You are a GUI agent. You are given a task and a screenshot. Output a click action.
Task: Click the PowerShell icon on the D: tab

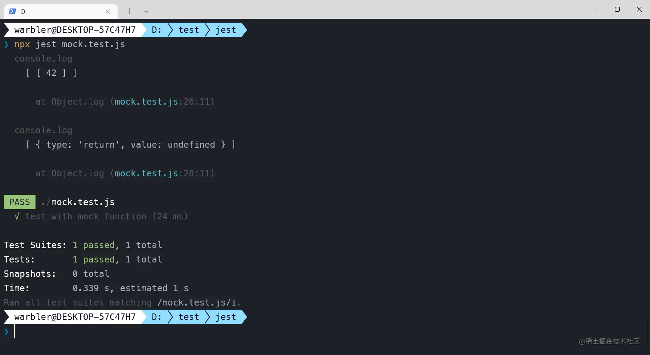(12, 11)
